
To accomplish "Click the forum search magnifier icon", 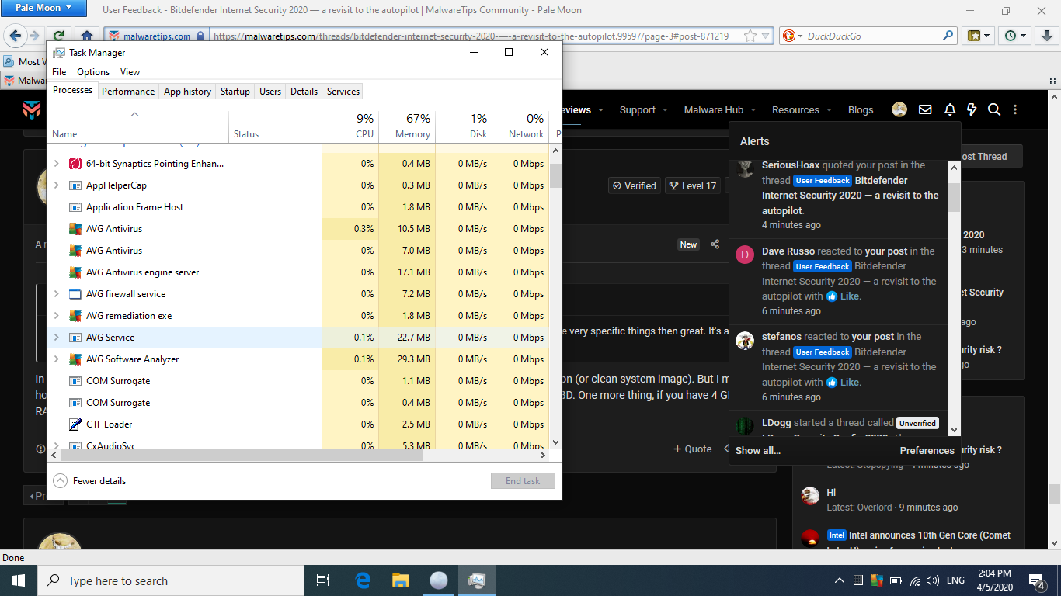I will tap(993, 110).
